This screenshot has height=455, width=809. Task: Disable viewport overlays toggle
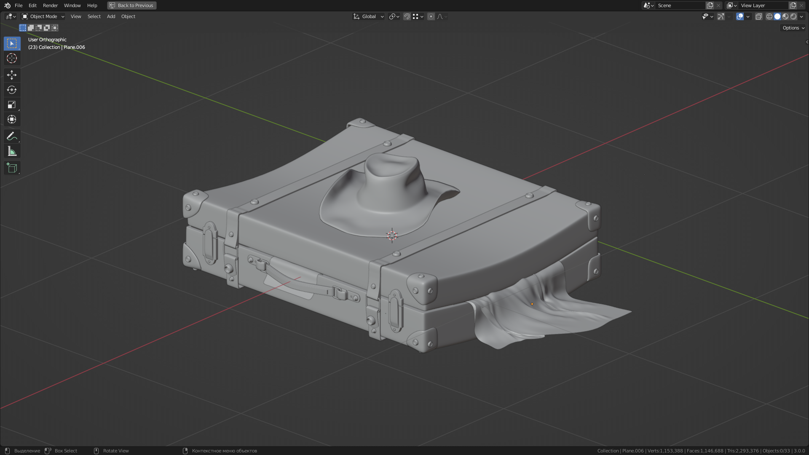pos(739,16)
